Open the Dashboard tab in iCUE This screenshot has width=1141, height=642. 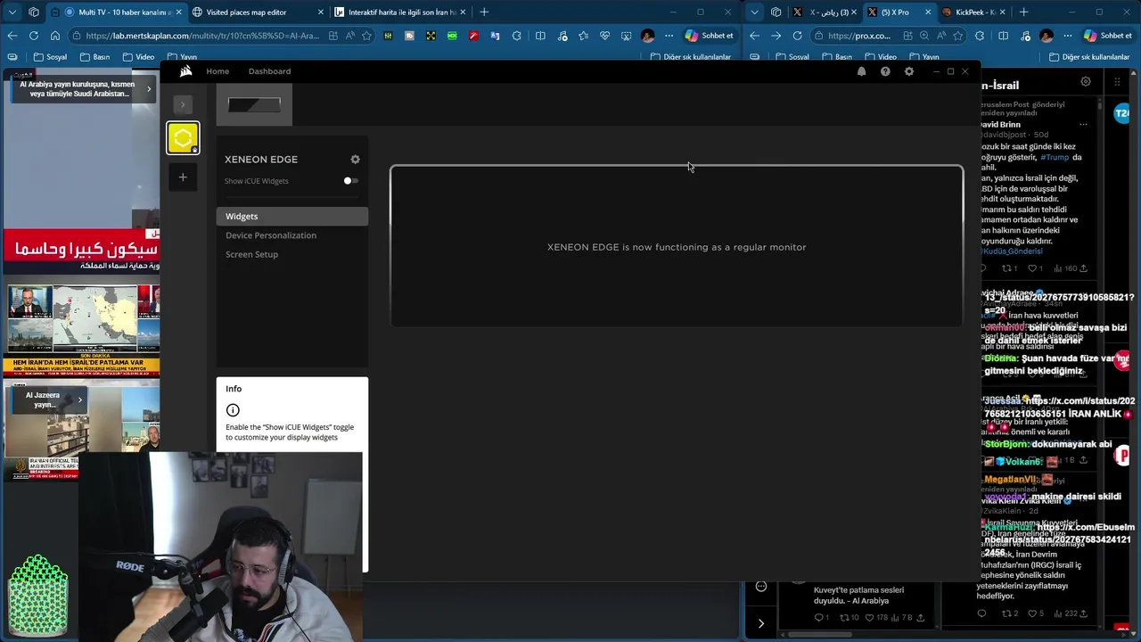coord(269,71)
